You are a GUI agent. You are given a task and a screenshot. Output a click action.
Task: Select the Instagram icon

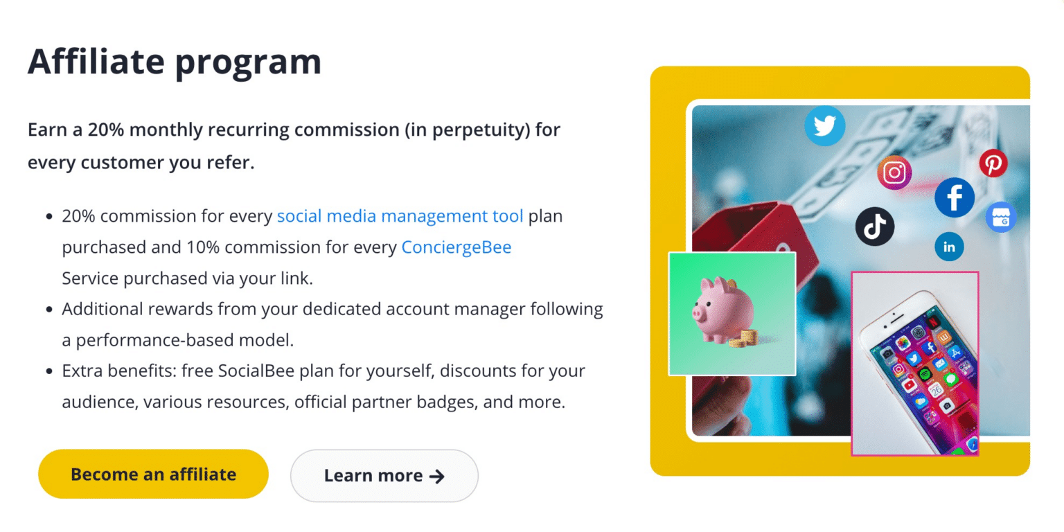tap(894, 172)
